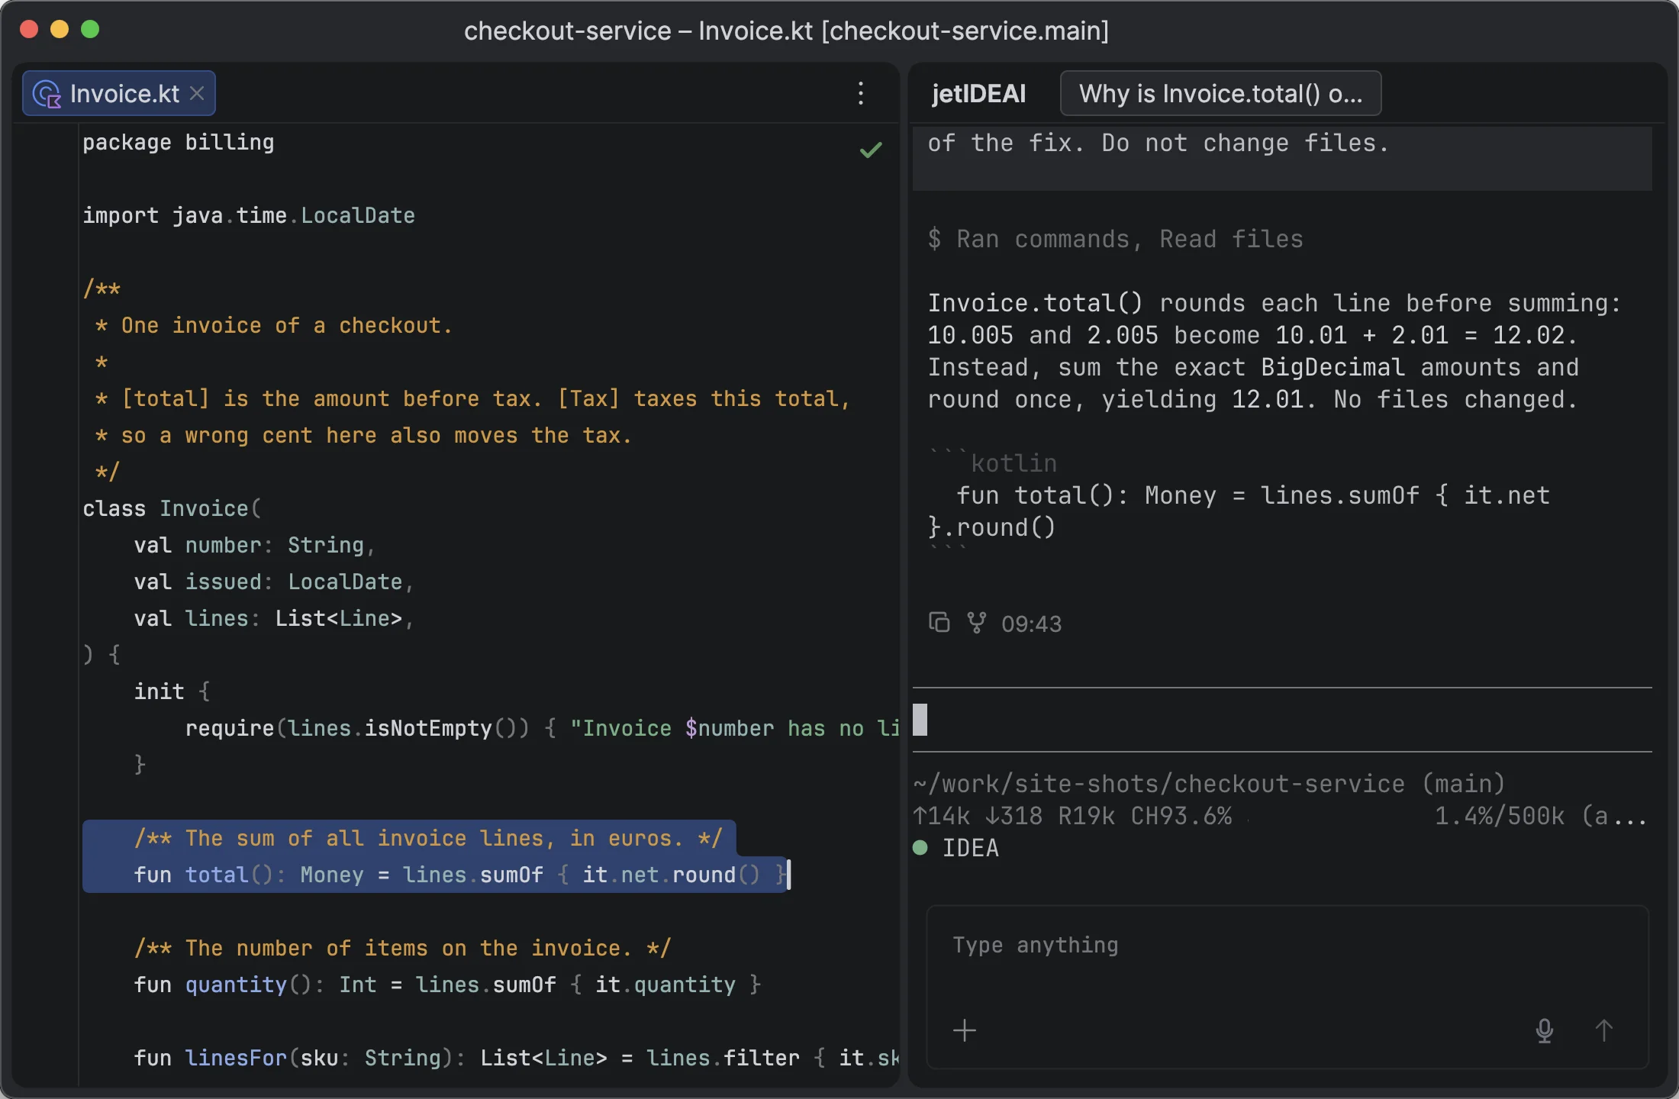Image resolution: width=1679 pixels, height=1099 pixels.
Task: Click the 'init {' block line
Action: click(x=172, y=692)
